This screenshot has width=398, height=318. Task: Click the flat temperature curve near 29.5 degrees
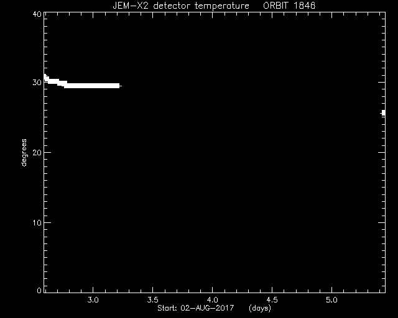pos(92,86)
